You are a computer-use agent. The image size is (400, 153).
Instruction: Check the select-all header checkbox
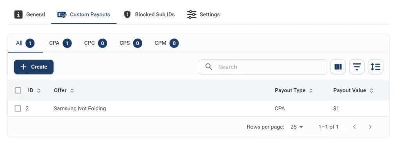point(18,90)
